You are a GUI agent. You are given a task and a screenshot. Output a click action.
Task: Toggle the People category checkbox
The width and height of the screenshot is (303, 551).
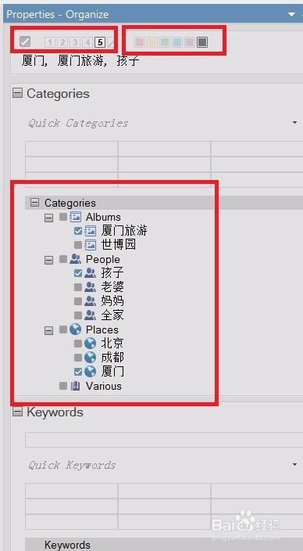pos(63,259)
